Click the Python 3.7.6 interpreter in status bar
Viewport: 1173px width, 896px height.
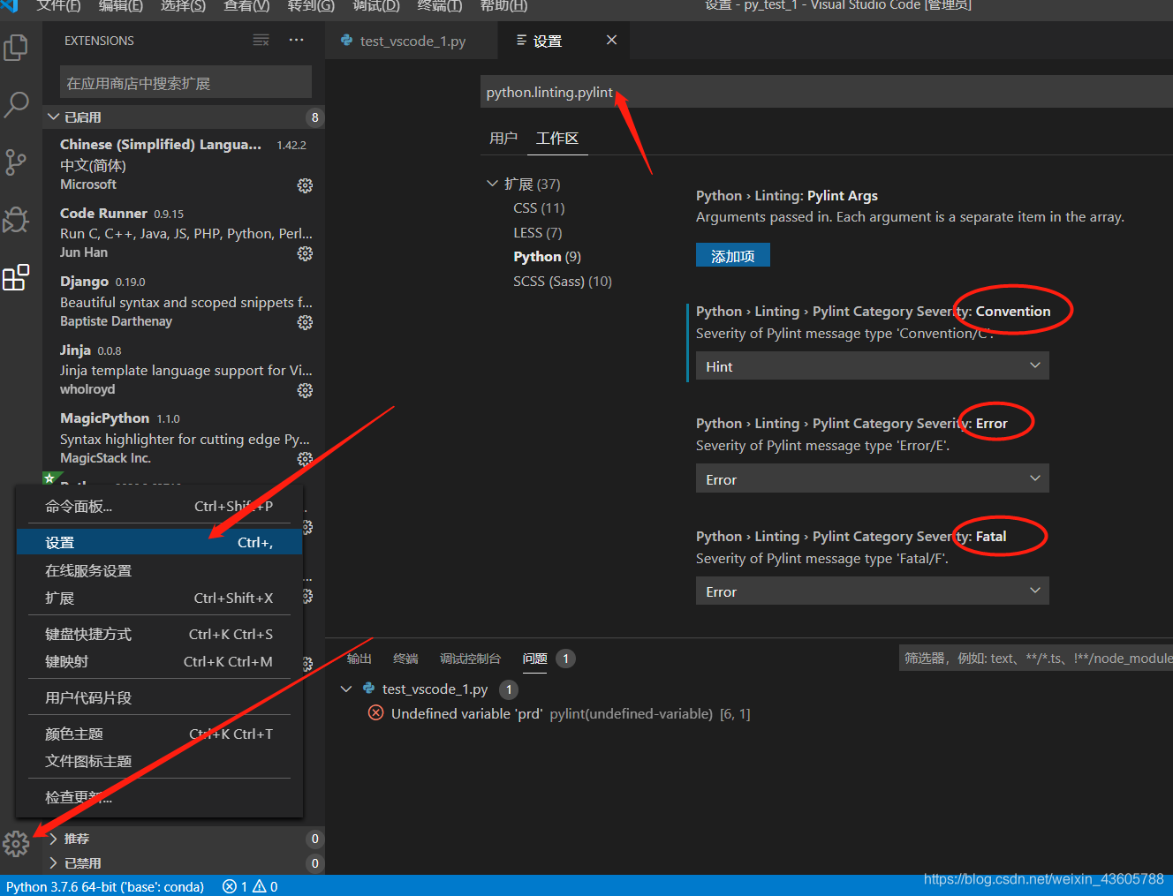105,886
